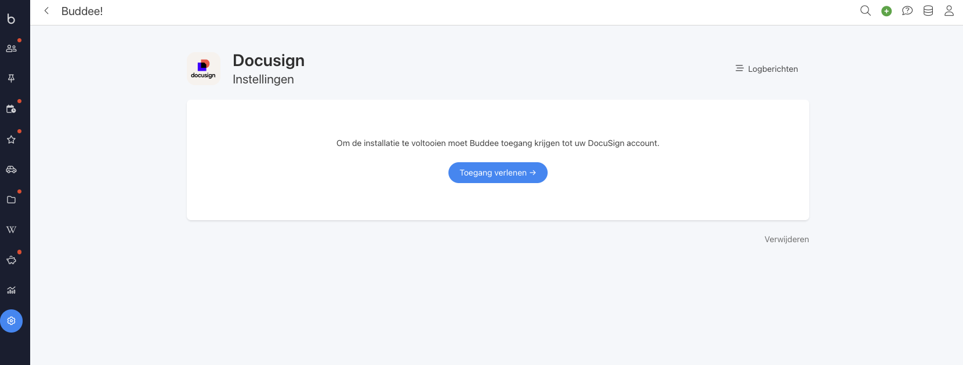The height and width of the screenshot is (365, 963).
Task: Click the Buddee logo in the sidebar
Action: 11,19
